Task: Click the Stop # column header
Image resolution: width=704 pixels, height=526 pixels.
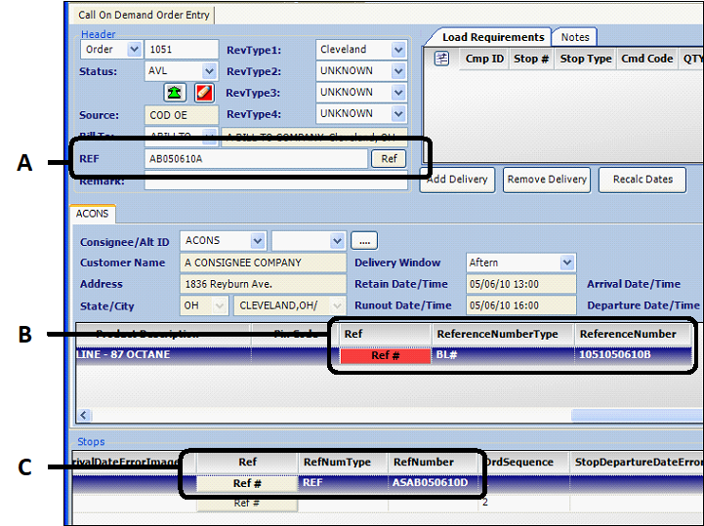Action: point(531,59)
